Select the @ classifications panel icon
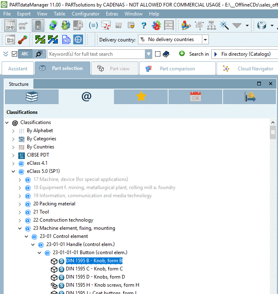 (86, 96)
